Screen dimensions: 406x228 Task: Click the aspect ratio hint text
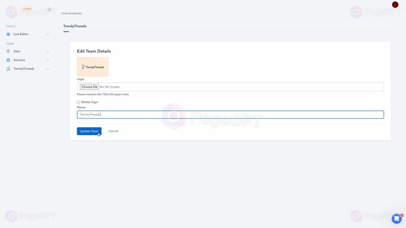[x=103, y=94]
